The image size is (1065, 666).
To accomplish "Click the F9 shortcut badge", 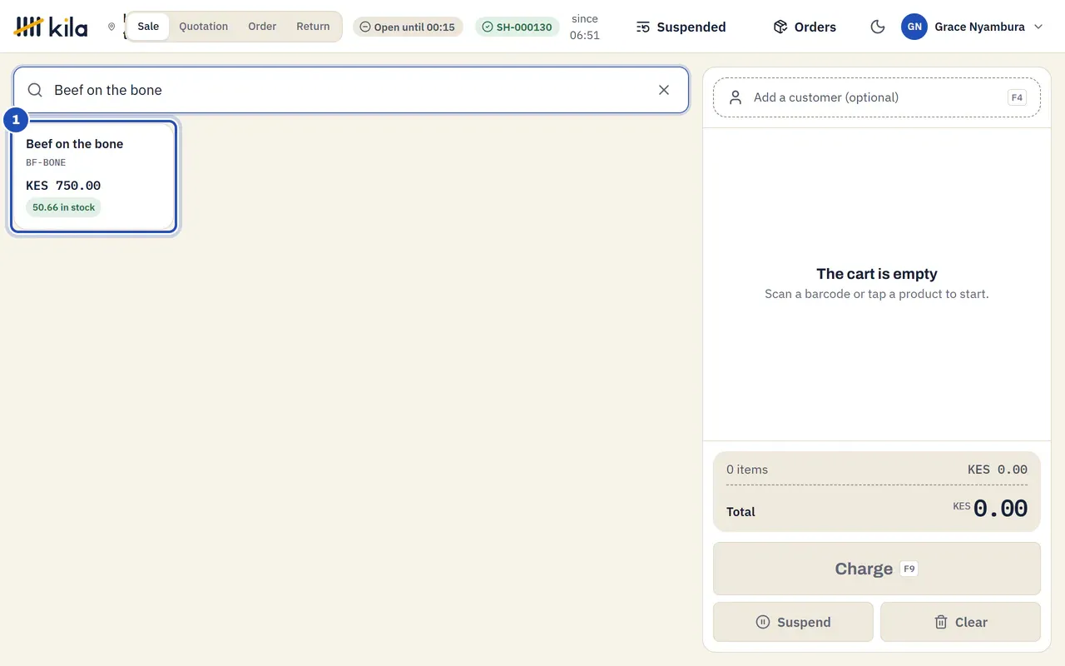I will tap(909, 569).
